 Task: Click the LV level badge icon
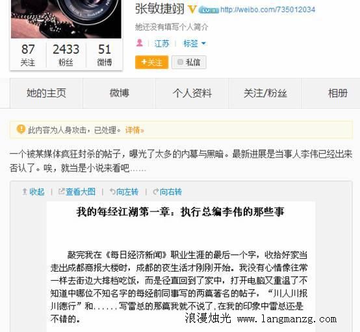(x=208, y=10)
